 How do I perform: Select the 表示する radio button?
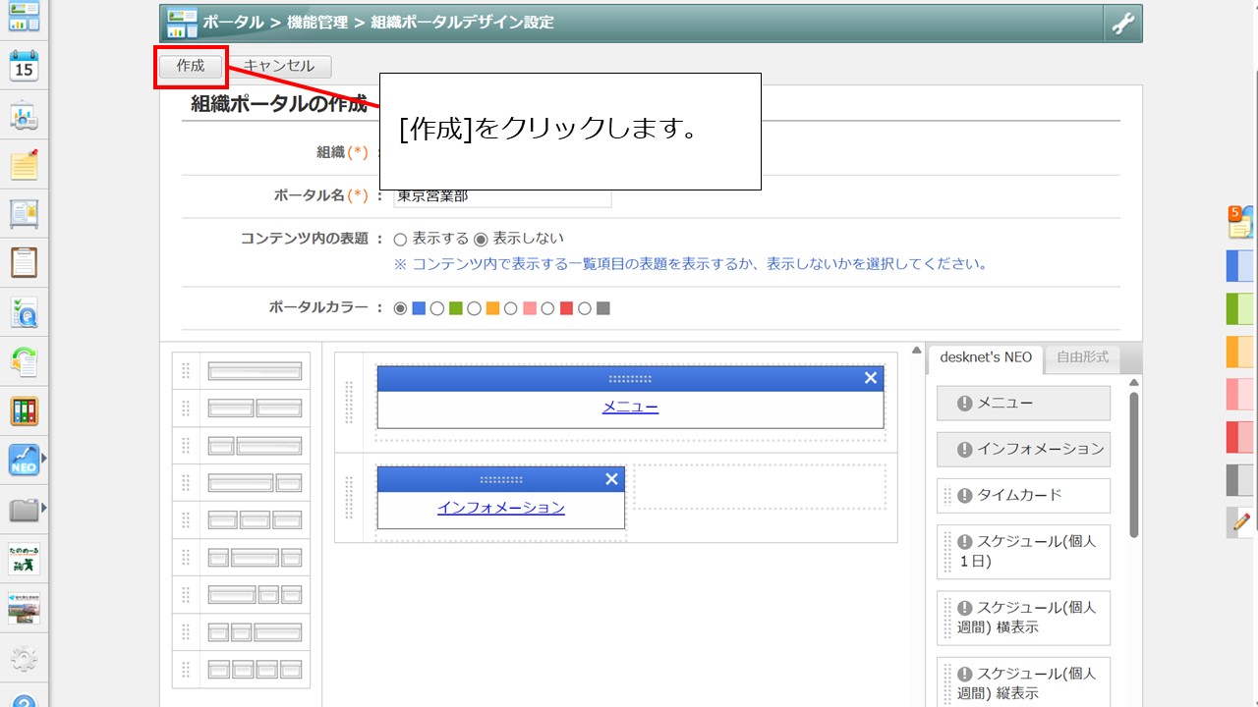(400, 240)
